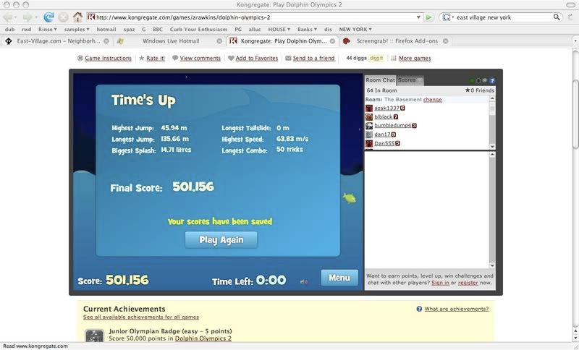Open the tab list dropdown arrow
Image resolution: width=579 pixels, height=350 pixels.
(575, 41)
